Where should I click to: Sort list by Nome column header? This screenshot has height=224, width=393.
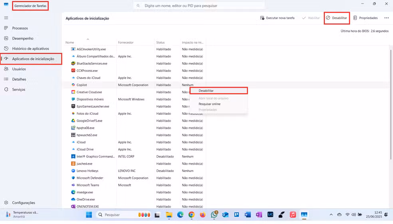click(x=70, y=42)
